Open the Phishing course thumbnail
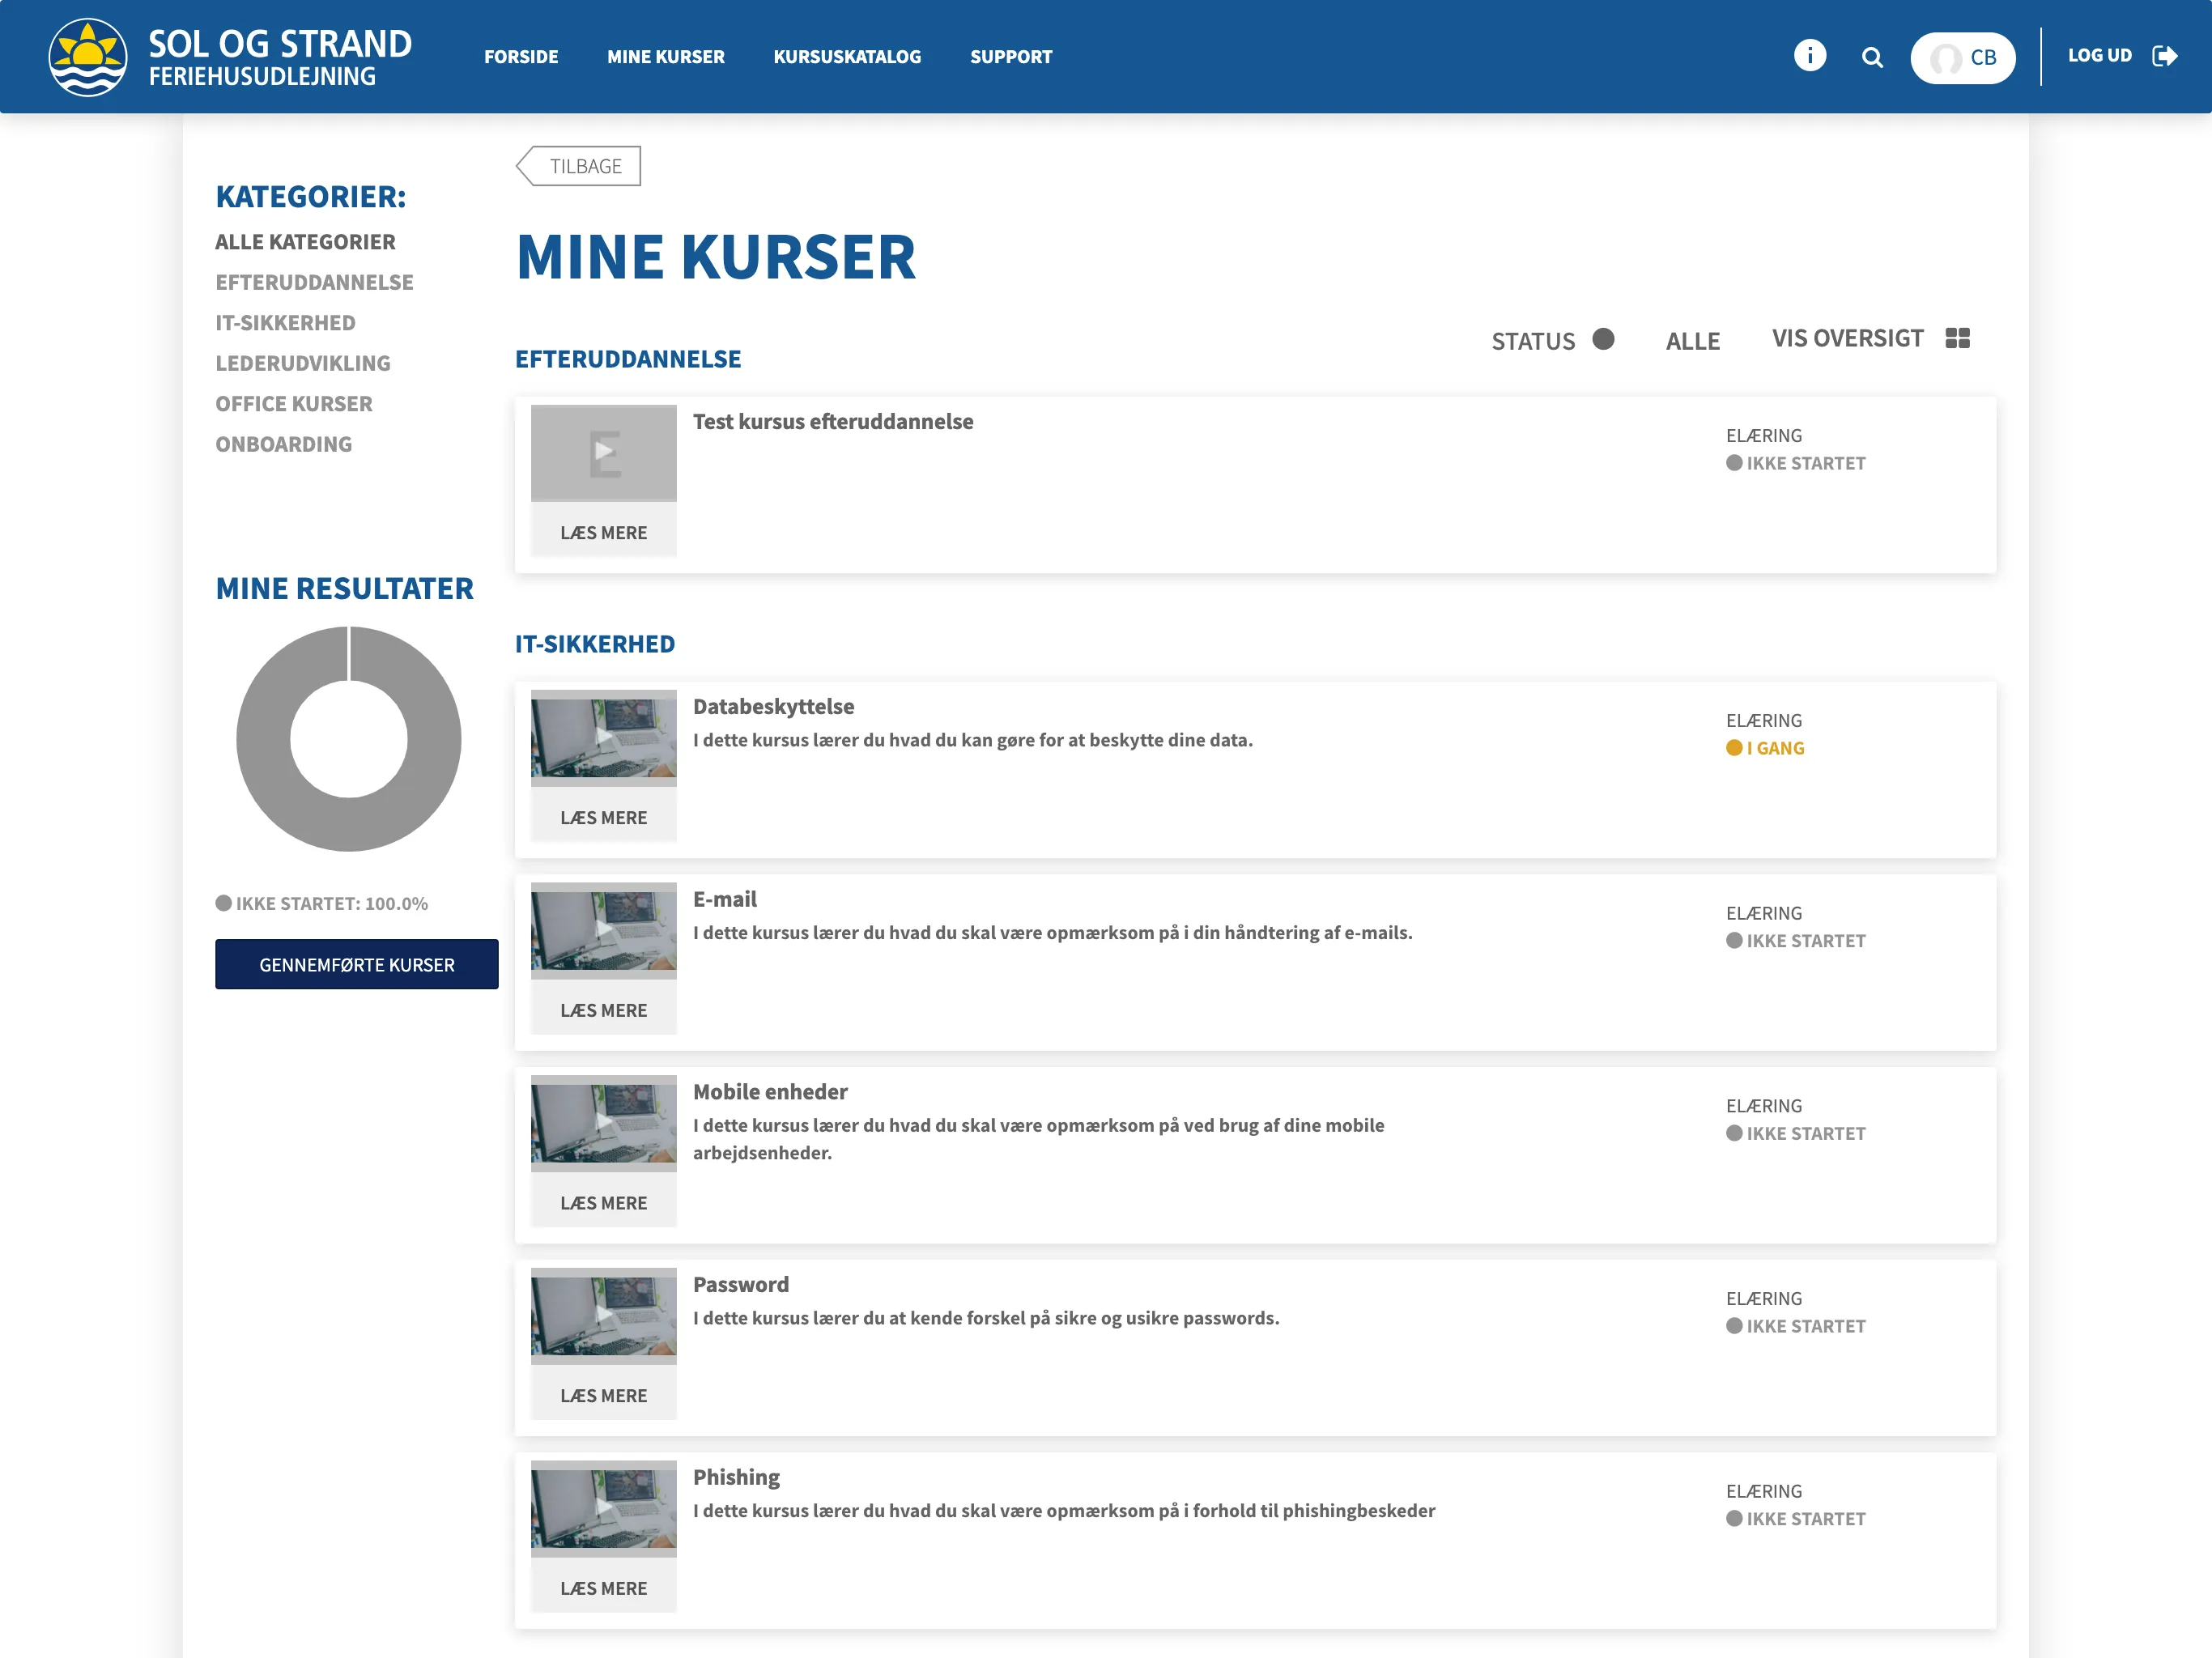The image size is (2212, 1658). pyautogui.click(x=603, y=1509)
